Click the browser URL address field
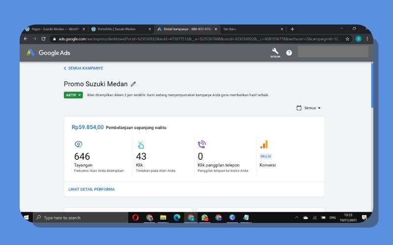 (199, 39)
